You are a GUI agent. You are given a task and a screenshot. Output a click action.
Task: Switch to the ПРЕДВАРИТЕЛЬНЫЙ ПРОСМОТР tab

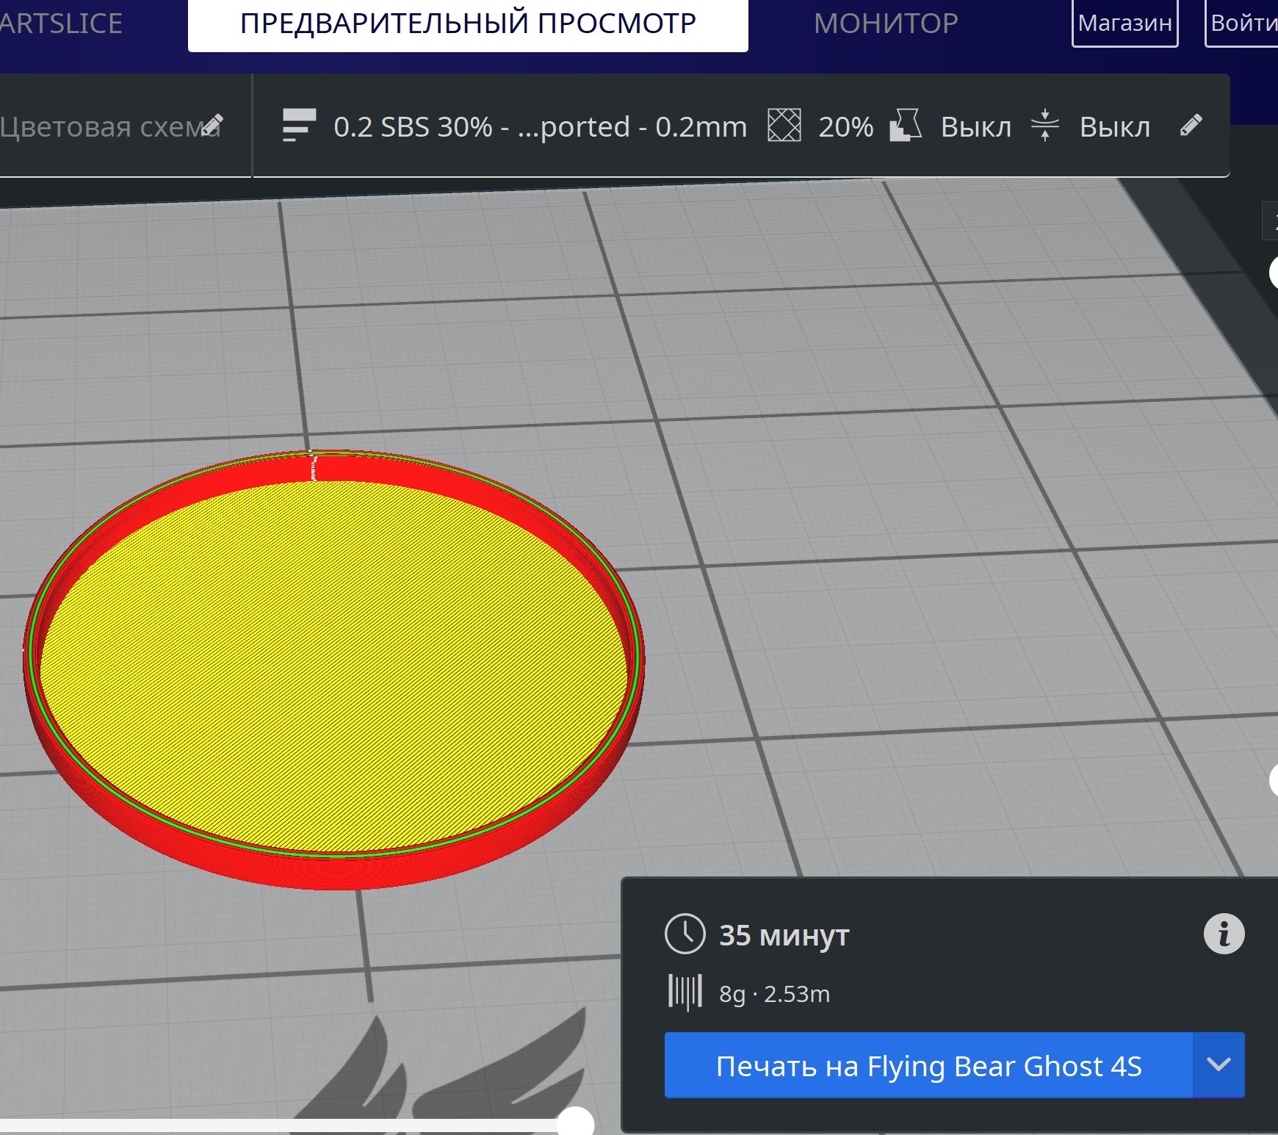coord(468,24)
